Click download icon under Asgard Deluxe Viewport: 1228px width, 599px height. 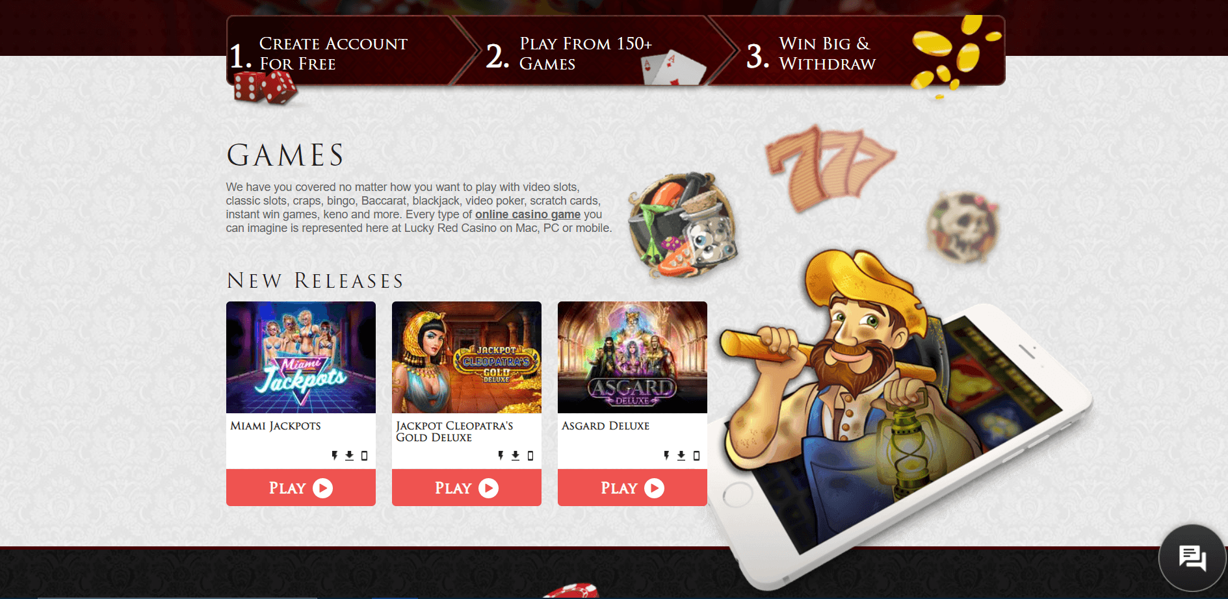coord(681,455)
